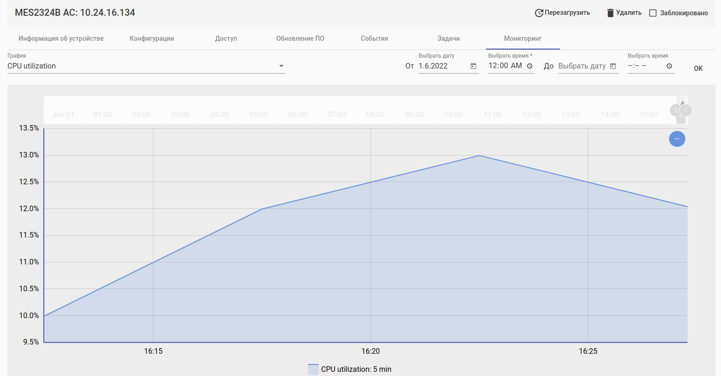
Task: Confirm date range with OK button
Action: (698, 69)
